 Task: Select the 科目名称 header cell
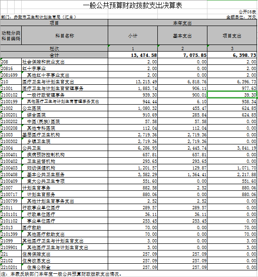click(x=65, y=36)
